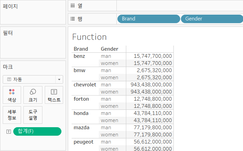Click the 마크 marks card title

(x=8, y=67)
